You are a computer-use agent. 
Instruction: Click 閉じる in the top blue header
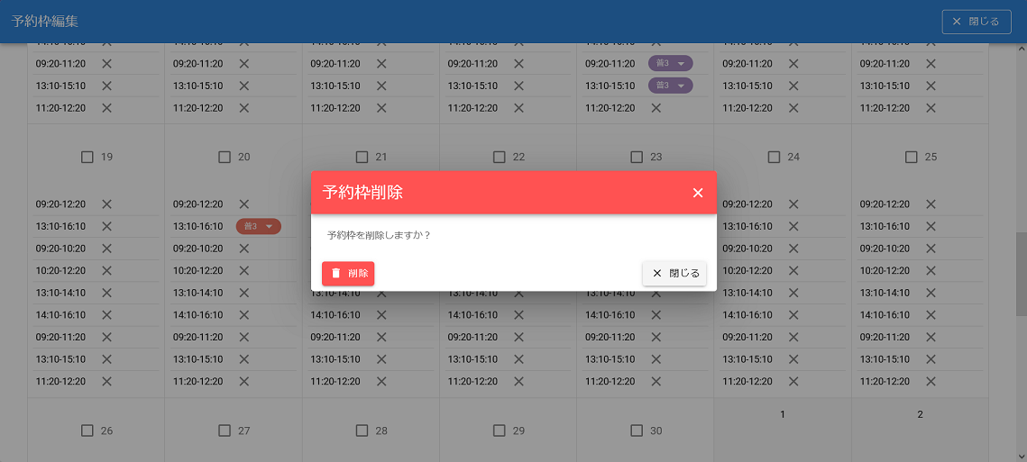point(976,22)
